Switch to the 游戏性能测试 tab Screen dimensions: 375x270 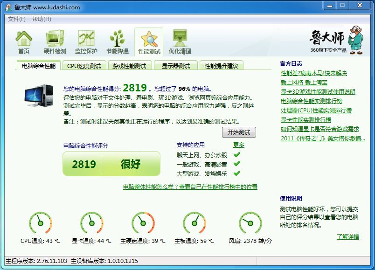pyautogui.click(x=129, y=66)
